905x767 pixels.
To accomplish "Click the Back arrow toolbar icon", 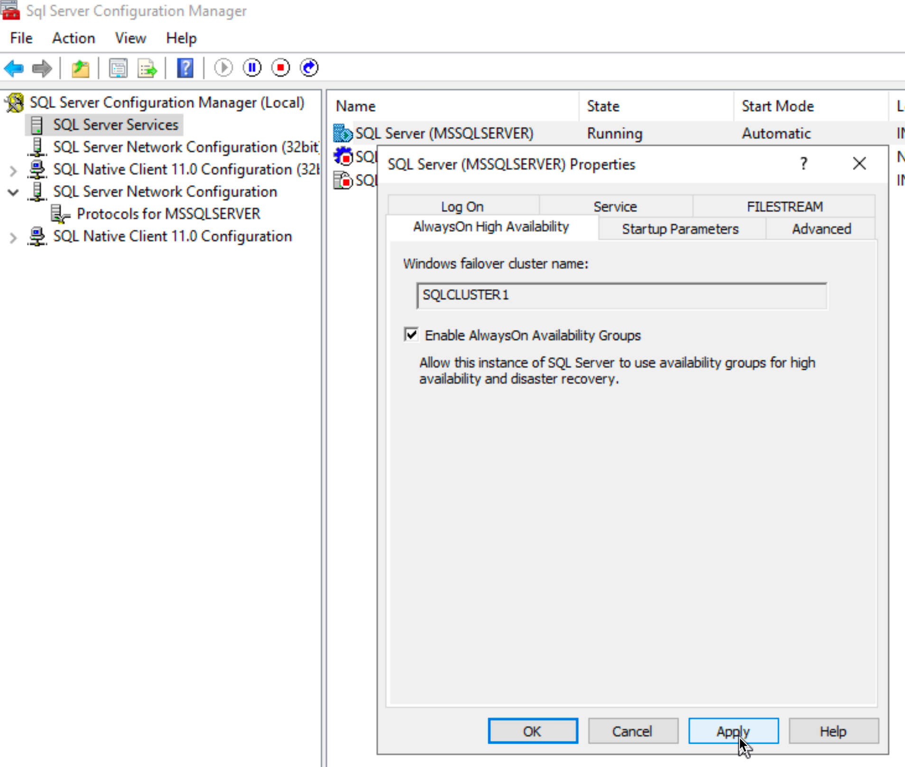I will click(x=14, y=68).
